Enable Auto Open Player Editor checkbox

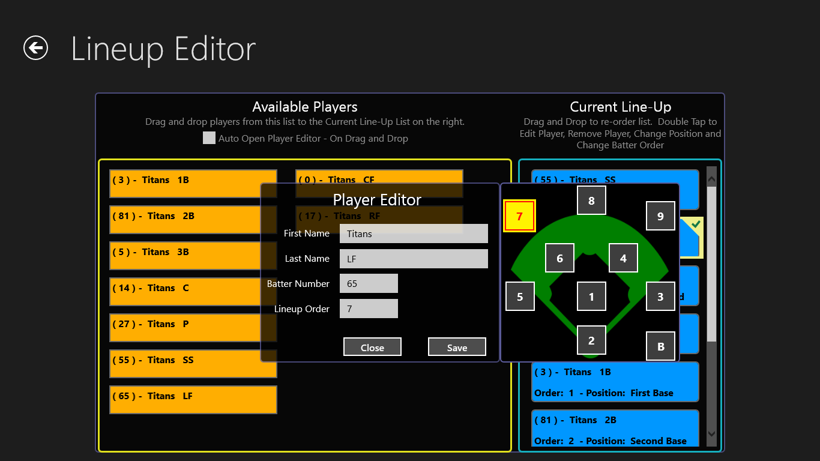(x=209, y=138)
